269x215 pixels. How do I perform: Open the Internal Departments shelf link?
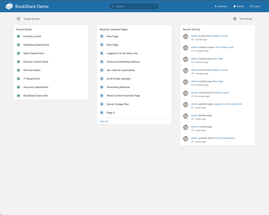pyautogui.click(x=224, y=138)
